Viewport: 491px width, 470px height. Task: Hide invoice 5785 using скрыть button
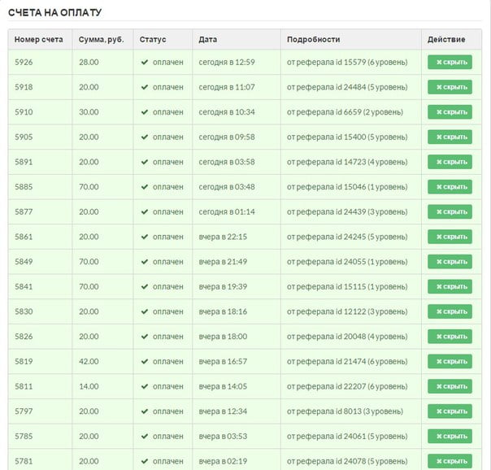[450, 436]
